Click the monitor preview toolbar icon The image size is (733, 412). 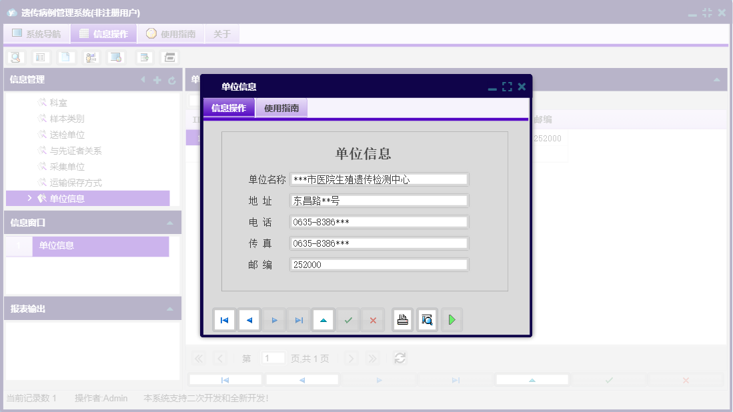tap(115, 57)
